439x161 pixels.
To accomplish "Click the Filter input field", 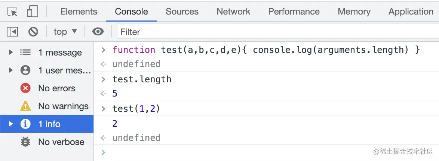I will pyautogui.click(x=277, y=32).
